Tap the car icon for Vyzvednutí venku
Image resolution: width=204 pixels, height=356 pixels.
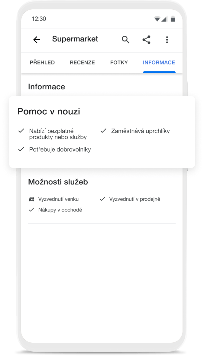[31, 199]
